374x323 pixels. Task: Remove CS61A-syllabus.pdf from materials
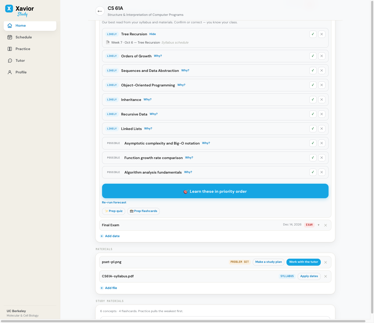tap(325, 276)
